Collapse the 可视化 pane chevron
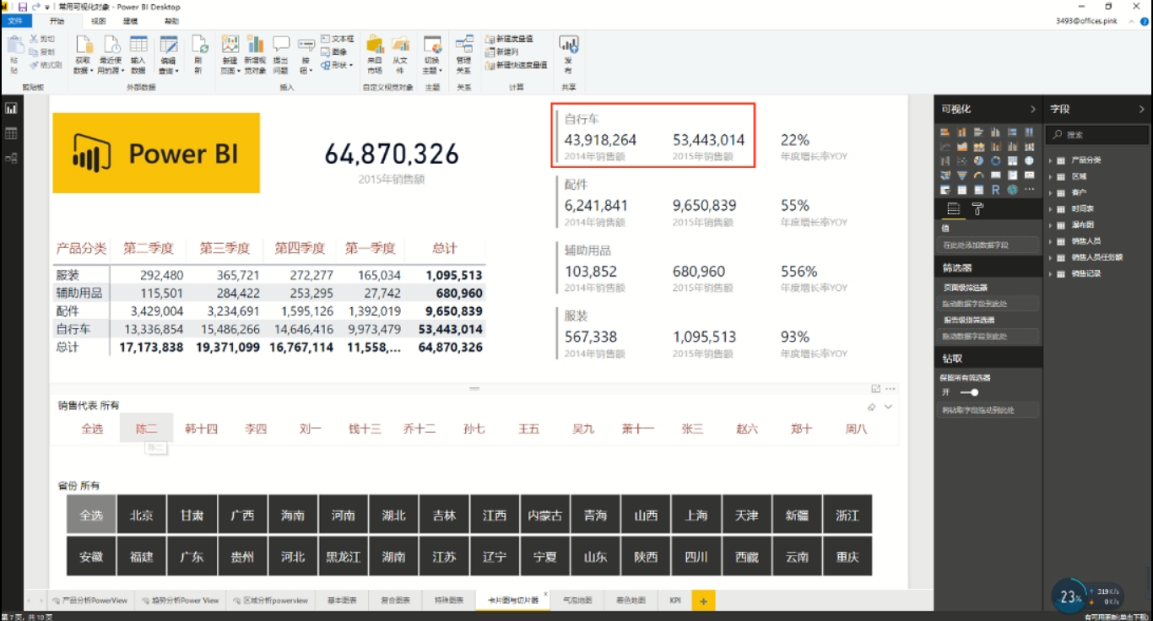The height and width of the screenshot is (621, 1153). point(1032,109)
